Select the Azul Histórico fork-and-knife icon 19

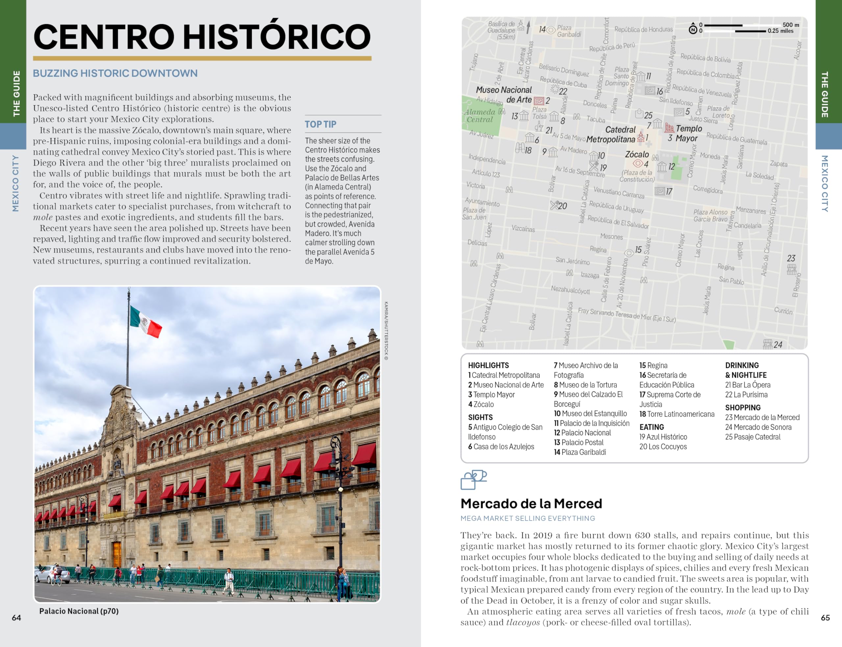point(593,166)
